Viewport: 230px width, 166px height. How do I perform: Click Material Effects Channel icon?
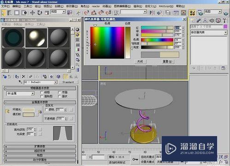(x=52, y=76)
